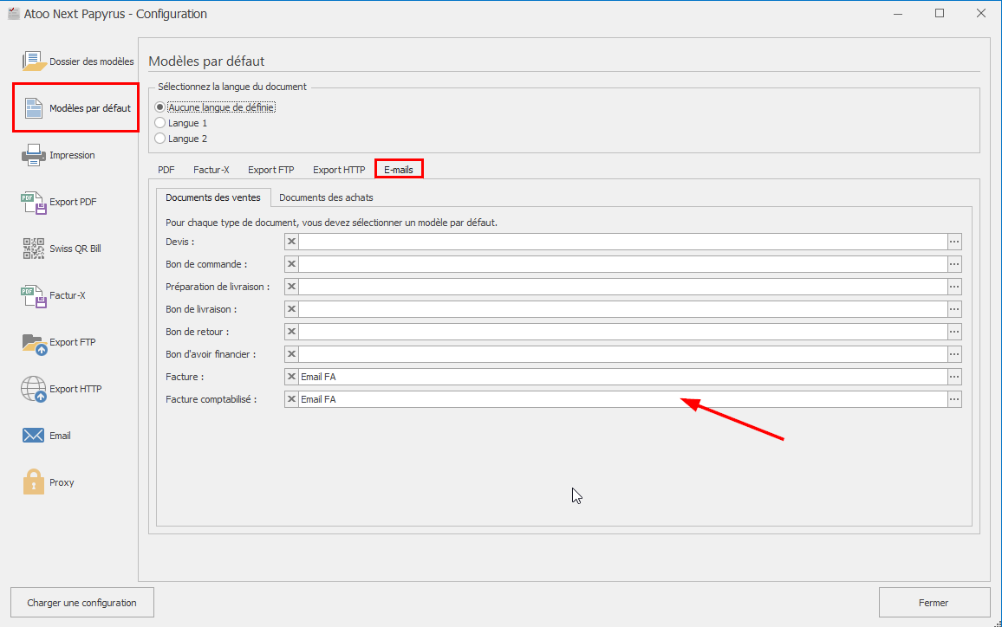Click the Fermer button
The width and height of the screenshot is (1002, 627).
[x=934, y=603]
